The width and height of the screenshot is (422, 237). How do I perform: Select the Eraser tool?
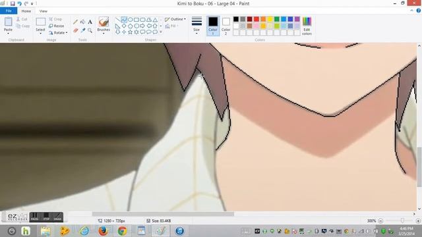[x=76, y=30]
